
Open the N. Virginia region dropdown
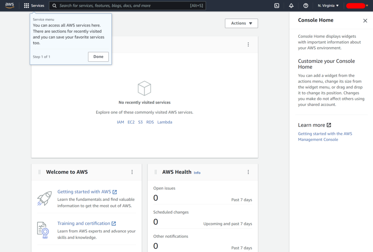(328, 5)
